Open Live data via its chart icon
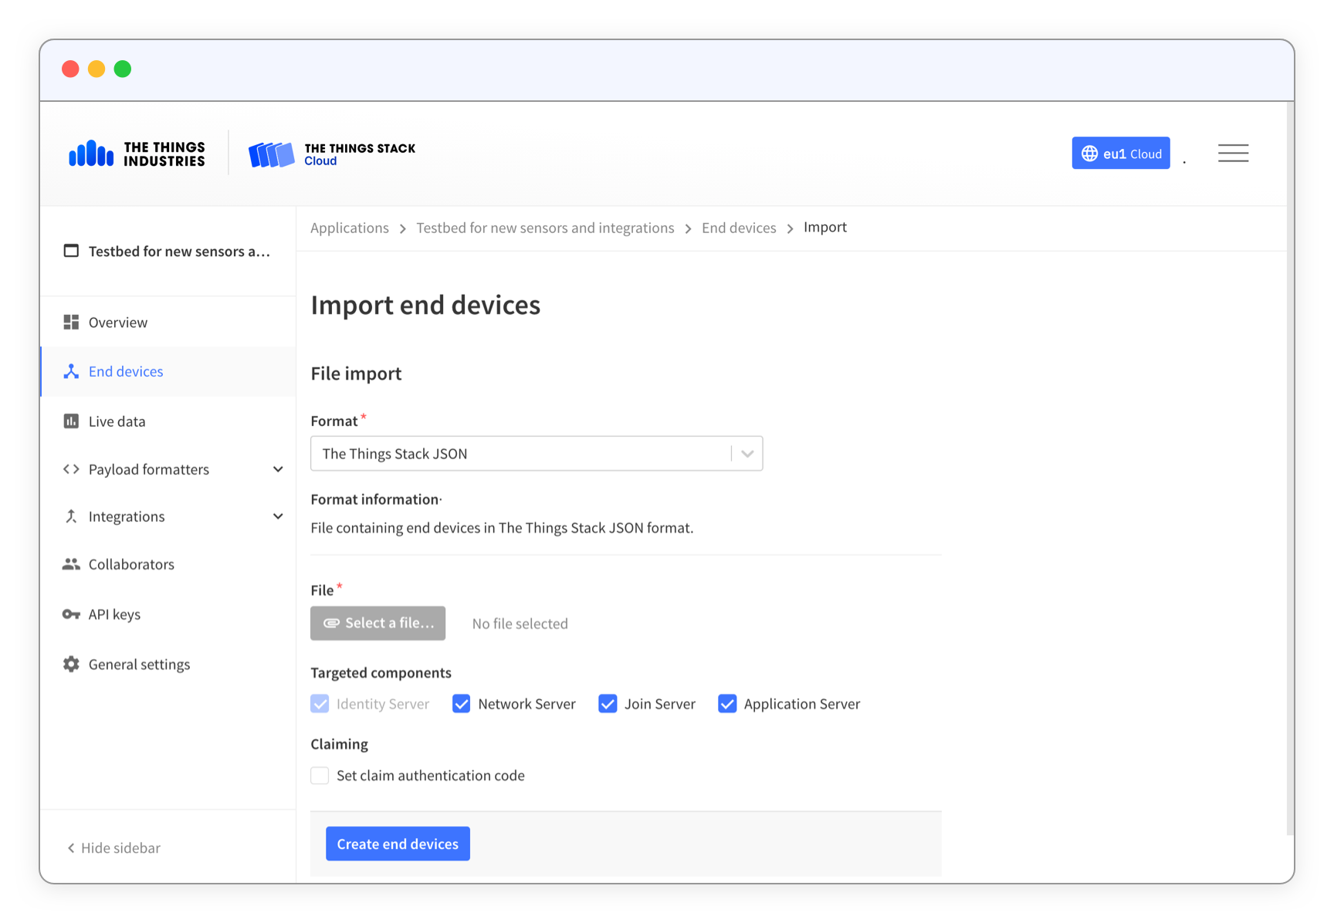Screen dimensions: 1334x923 [71, 421]
